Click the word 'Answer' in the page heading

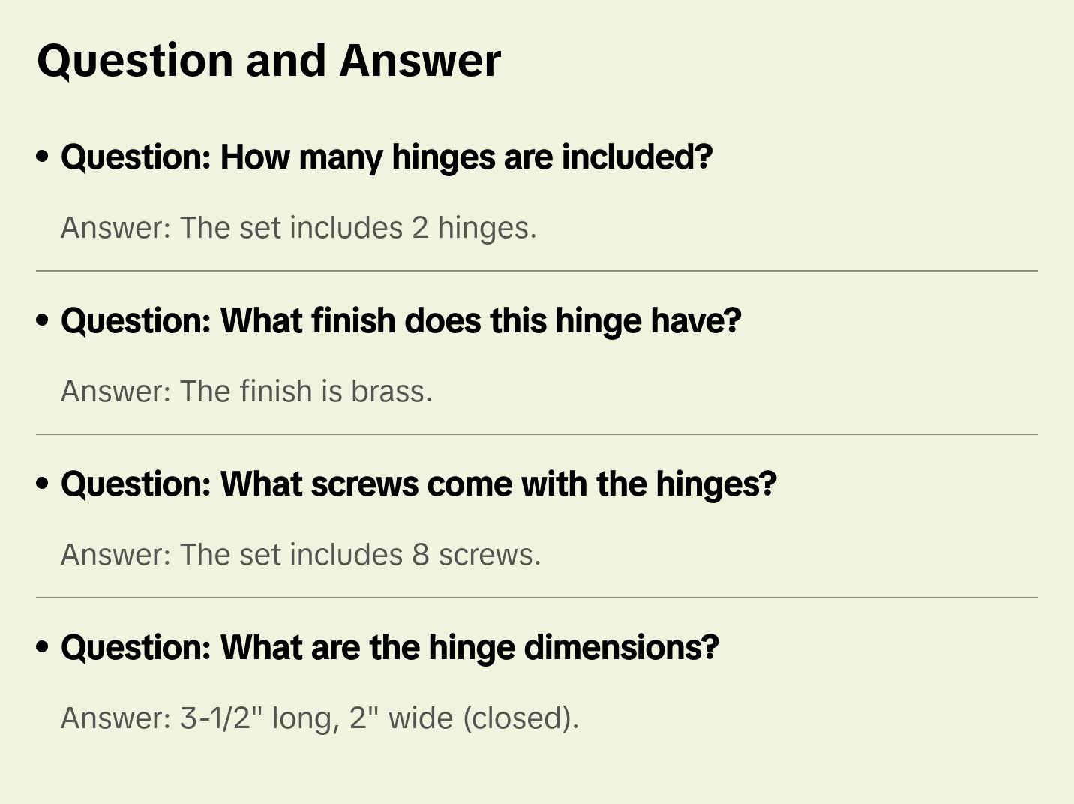(420, 60)
